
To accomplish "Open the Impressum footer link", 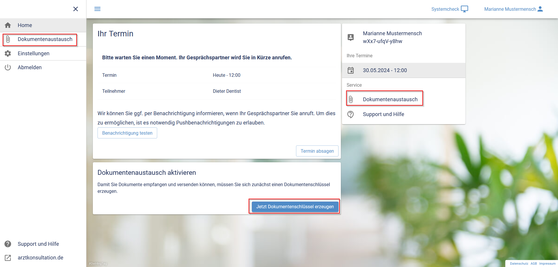I will pyautogui.click(x=547, y=264).
